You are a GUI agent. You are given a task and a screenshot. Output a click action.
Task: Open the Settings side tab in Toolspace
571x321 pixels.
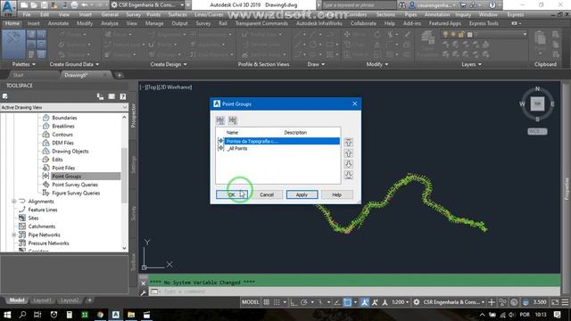(x=133, y=164)
